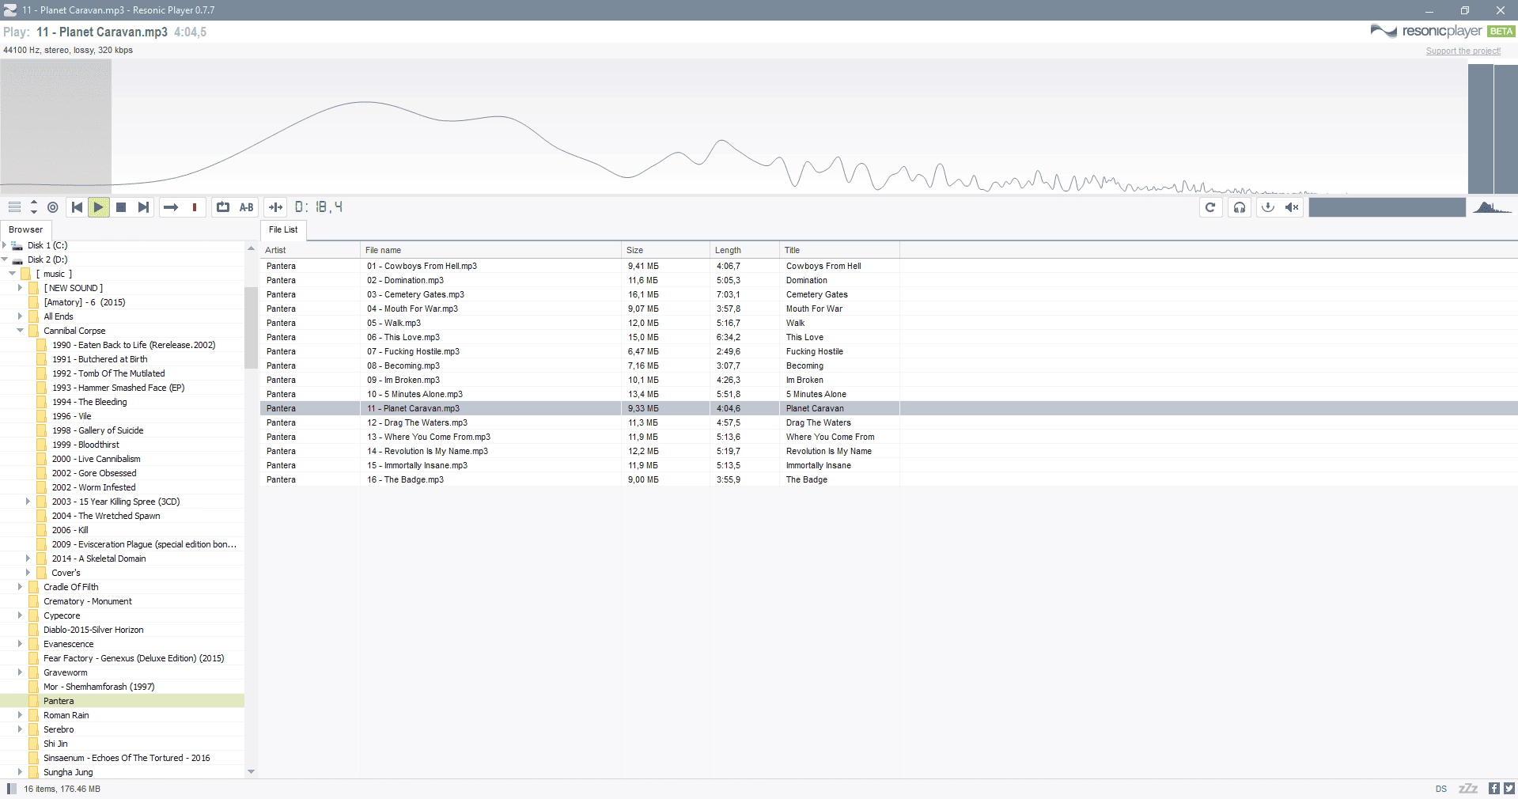
Task: Toggle the right-arrow play mode button
Action: tap(170, 207)
